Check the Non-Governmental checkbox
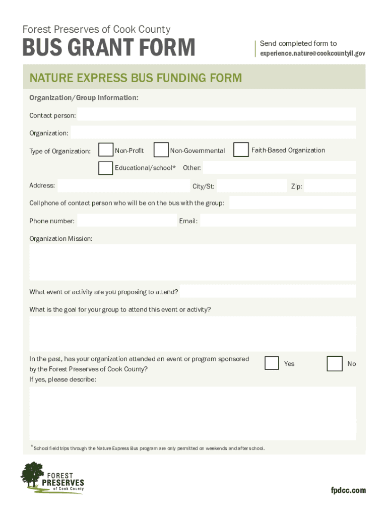388x516 pixels. pos(161,150)
